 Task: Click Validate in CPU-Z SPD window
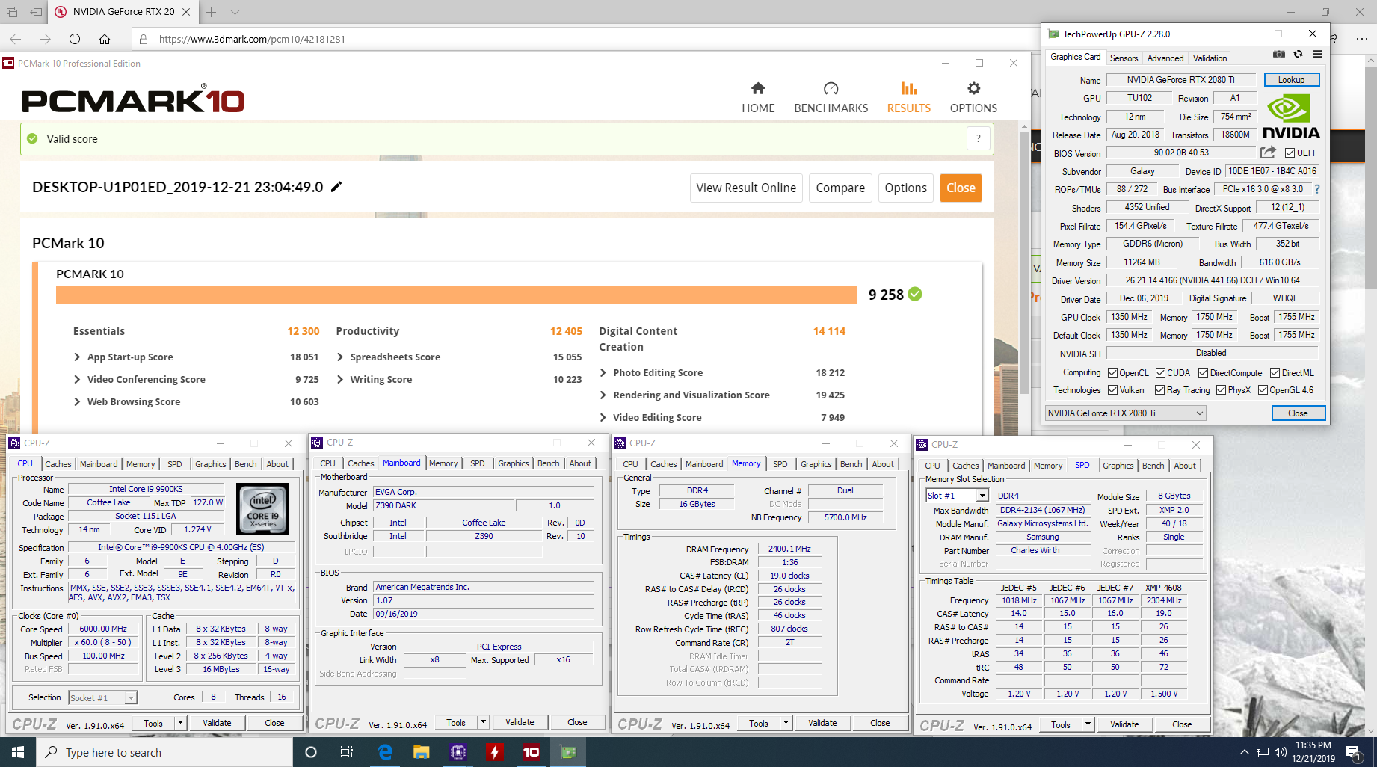click(x=1124, y=724)
